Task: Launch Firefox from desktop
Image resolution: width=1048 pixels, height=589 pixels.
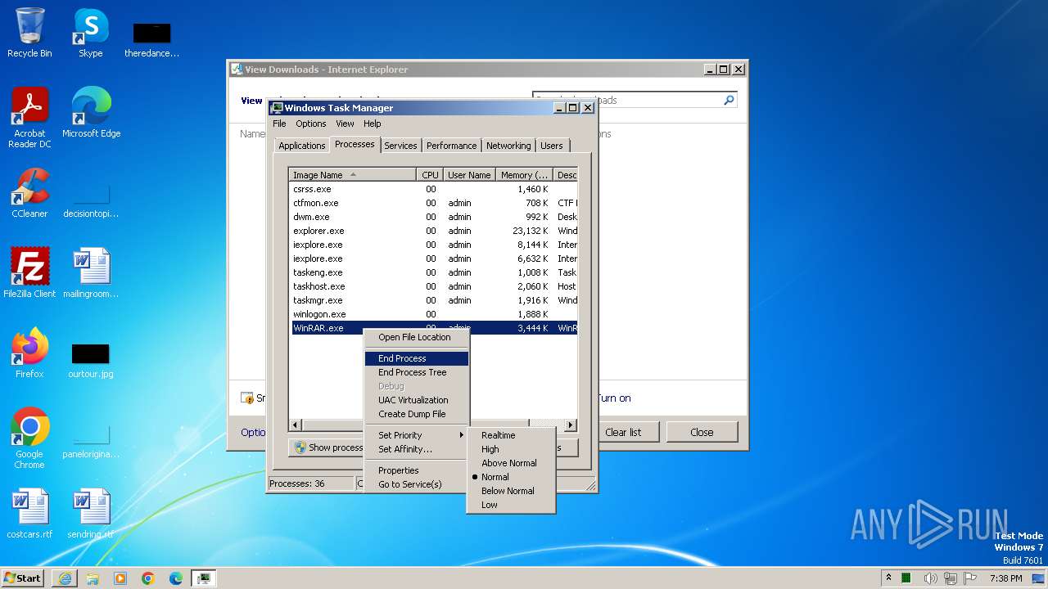Action: (29, 353)
